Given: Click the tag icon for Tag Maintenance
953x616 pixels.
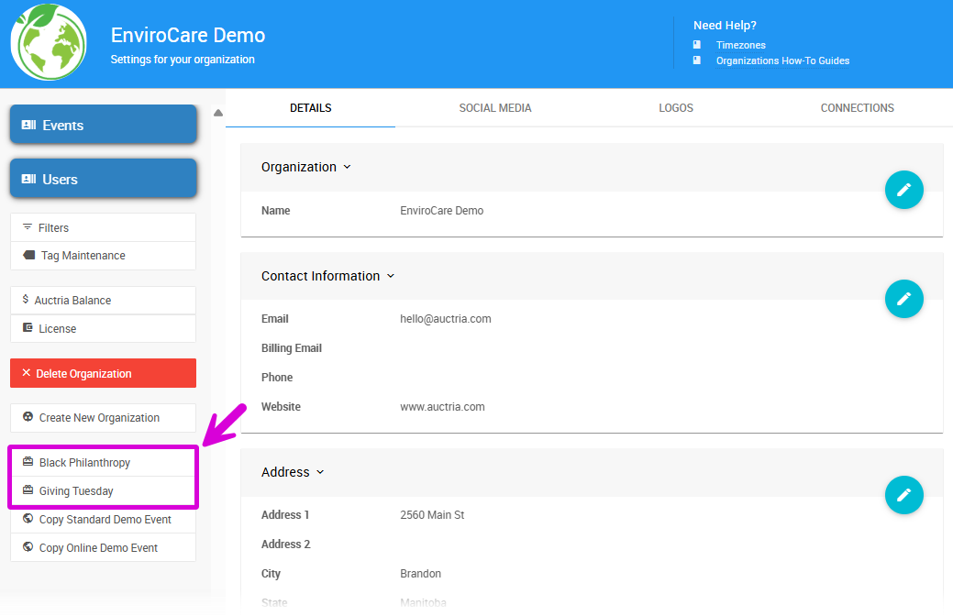Looking at the screenshot, I should point(28,256).
